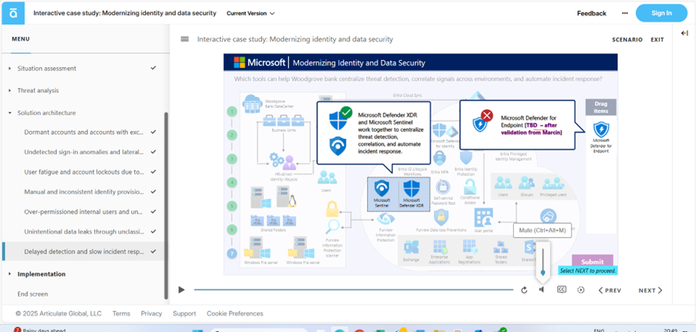Viewport: 696px width, 332px height.
Task: Click checkmark beside Over-permissioned internal users
Action: pyautogui.click(x=153, y=211)
